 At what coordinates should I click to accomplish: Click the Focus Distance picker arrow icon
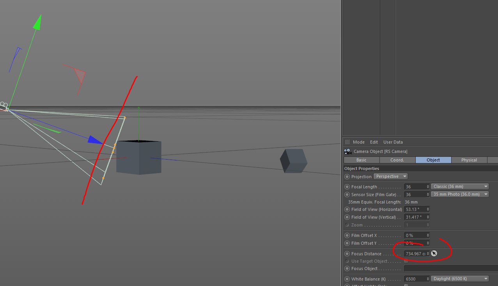pos(434,254)
